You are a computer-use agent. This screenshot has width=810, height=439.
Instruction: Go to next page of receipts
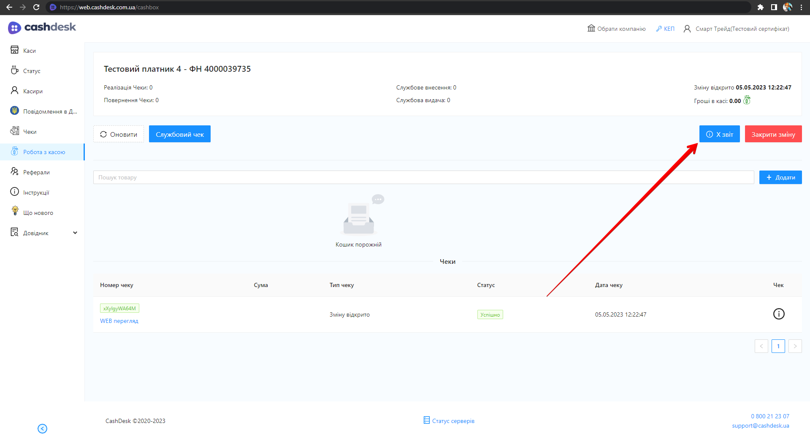[x=795, y=346]
